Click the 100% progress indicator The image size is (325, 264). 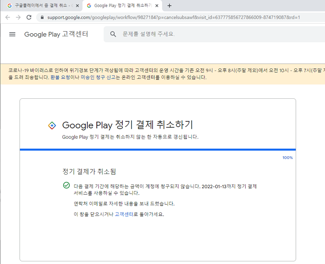tap(288, 158)
